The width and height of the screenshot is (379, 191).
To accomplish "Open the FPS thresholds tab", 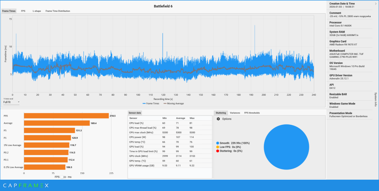I will (x=252, y=113).
